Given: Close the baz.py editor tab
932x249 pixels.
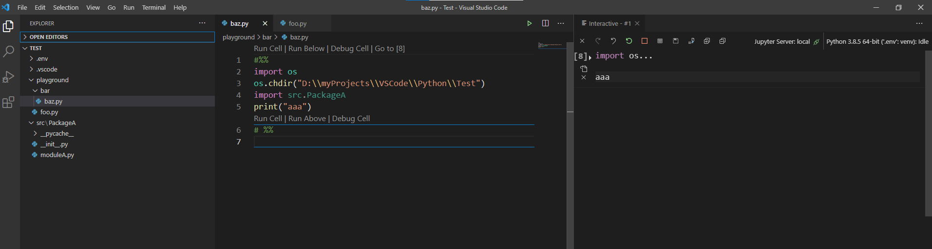Looking at the screenshot, I should (265, 23).
